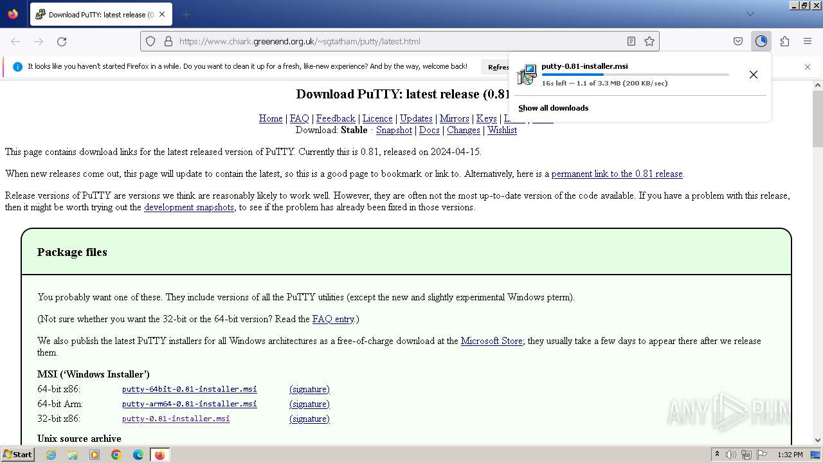Reload the page with the refresh icon
Viewport: 823px width, 463px height.
(62, 41)
